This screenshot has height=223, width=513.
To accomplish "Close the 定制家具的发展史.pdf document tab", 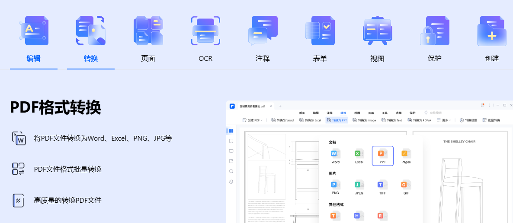I will (x=271, y=106).
